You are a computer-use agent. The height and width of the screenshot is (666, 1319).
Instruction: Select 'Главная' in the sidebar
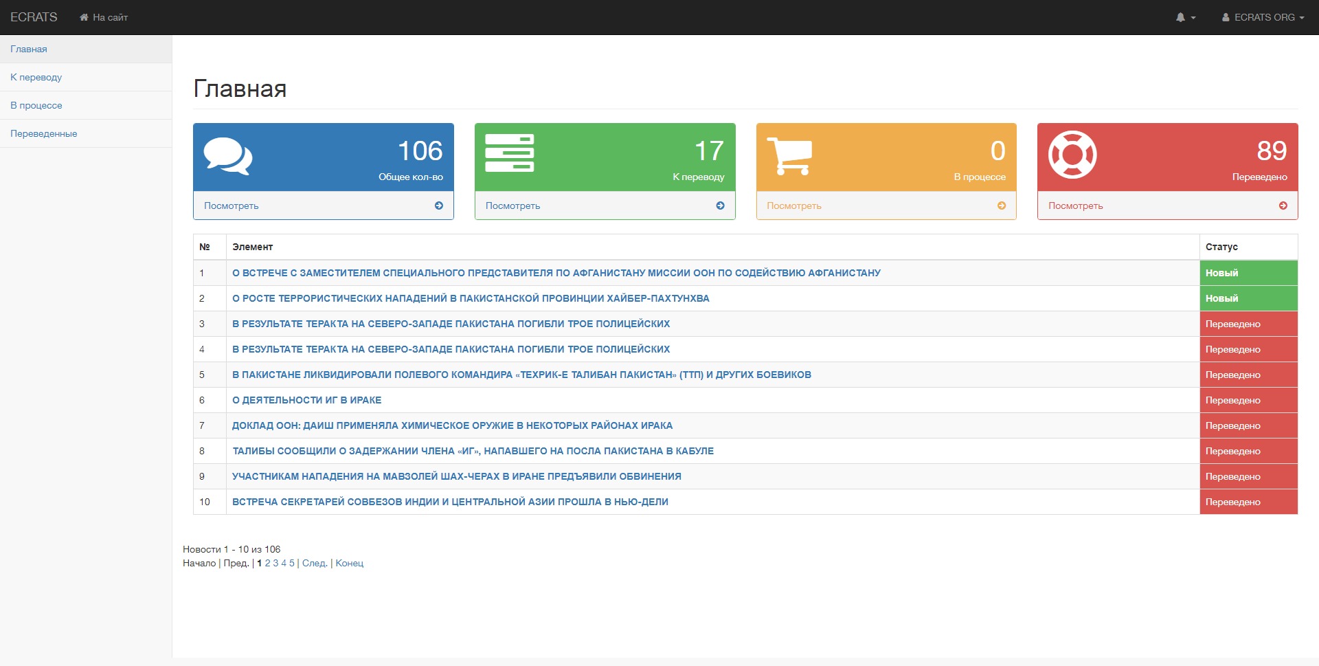86,49
